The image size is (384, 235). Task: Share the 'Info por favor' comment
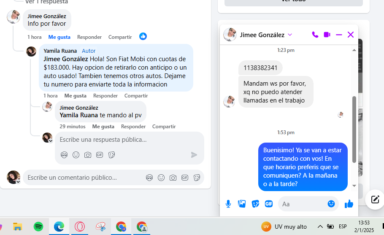pyautogui.click(x=120, y=37)
